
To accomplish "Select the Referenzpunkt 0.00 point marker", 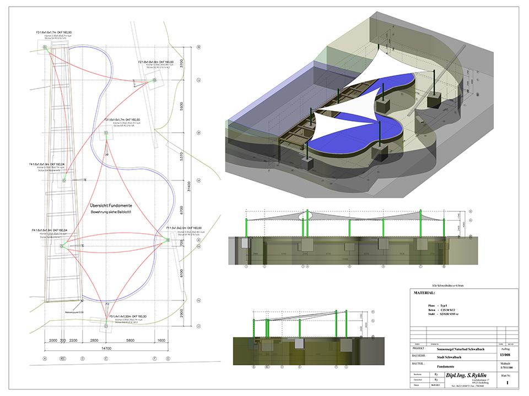I will pos(83,300).
